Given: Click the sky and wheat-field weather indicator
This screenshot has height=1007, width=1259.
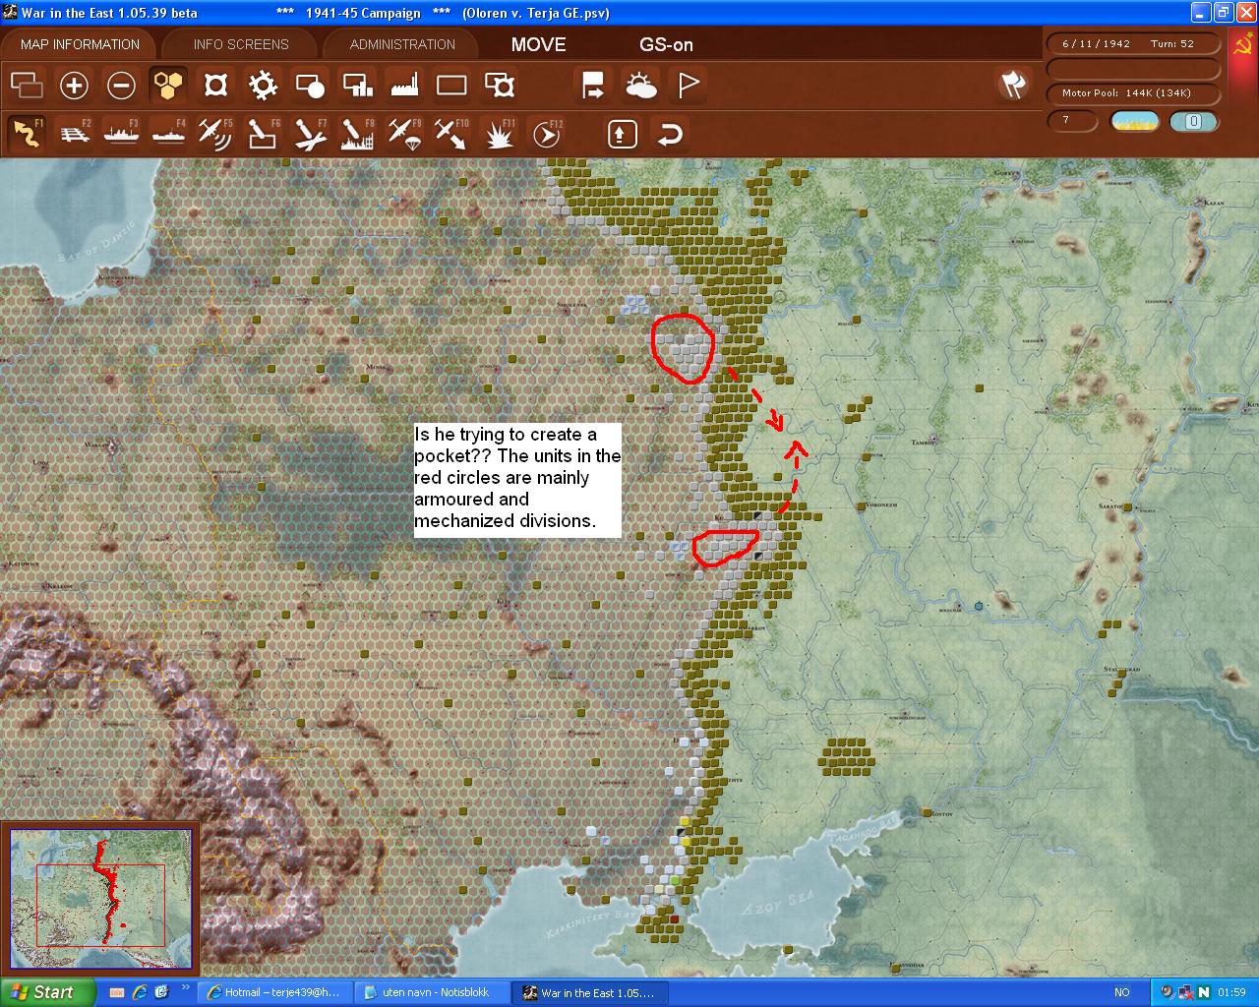Looking at the screenshot, I should pyautogui.click(x=1134, y=121).
